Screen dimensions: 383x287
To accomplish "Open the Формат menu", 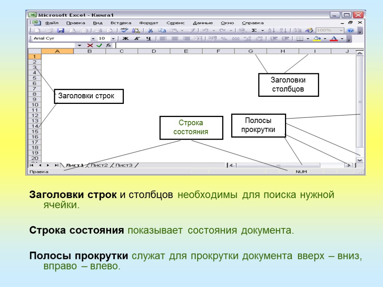I will (149, 23).
